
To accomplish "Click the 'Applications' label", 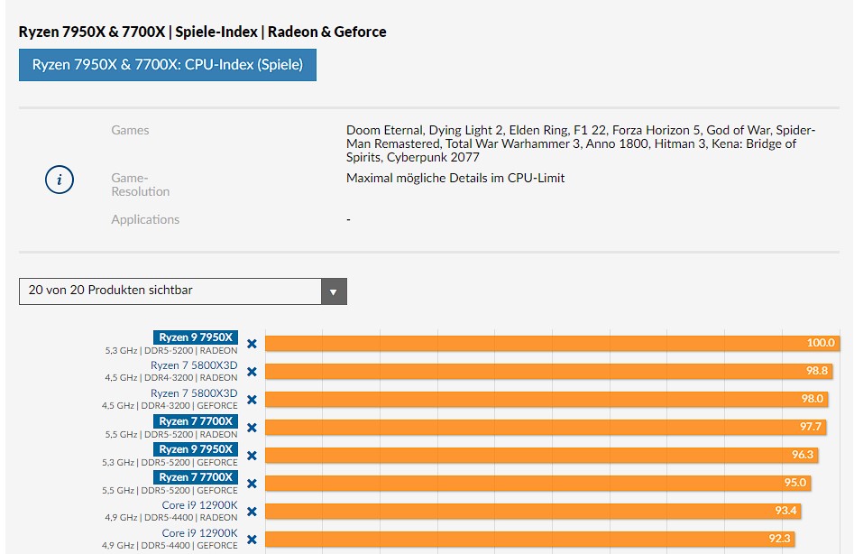I will click(x=145, y=219).
